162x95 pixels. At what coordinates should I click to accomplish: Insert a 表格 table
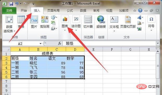tap(21, 22)
